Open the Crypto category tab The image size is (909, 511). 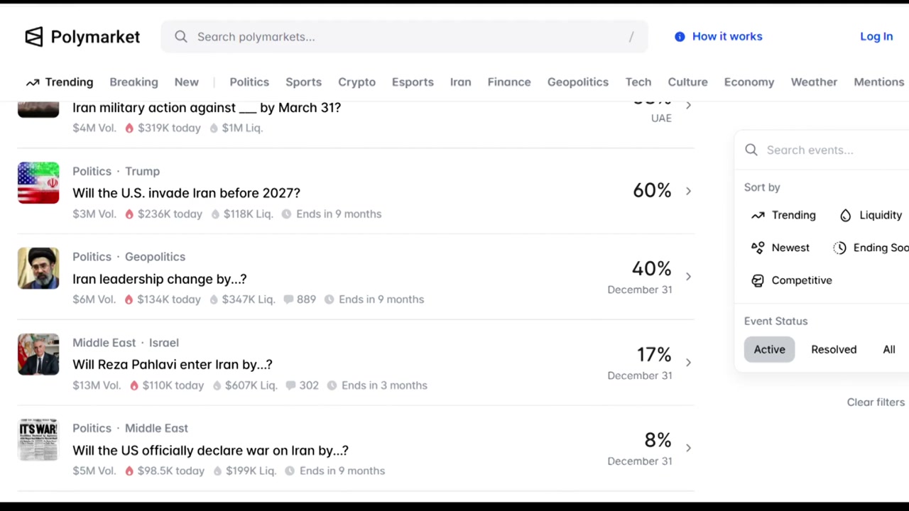pyautogui.click(x=356, y=82)
